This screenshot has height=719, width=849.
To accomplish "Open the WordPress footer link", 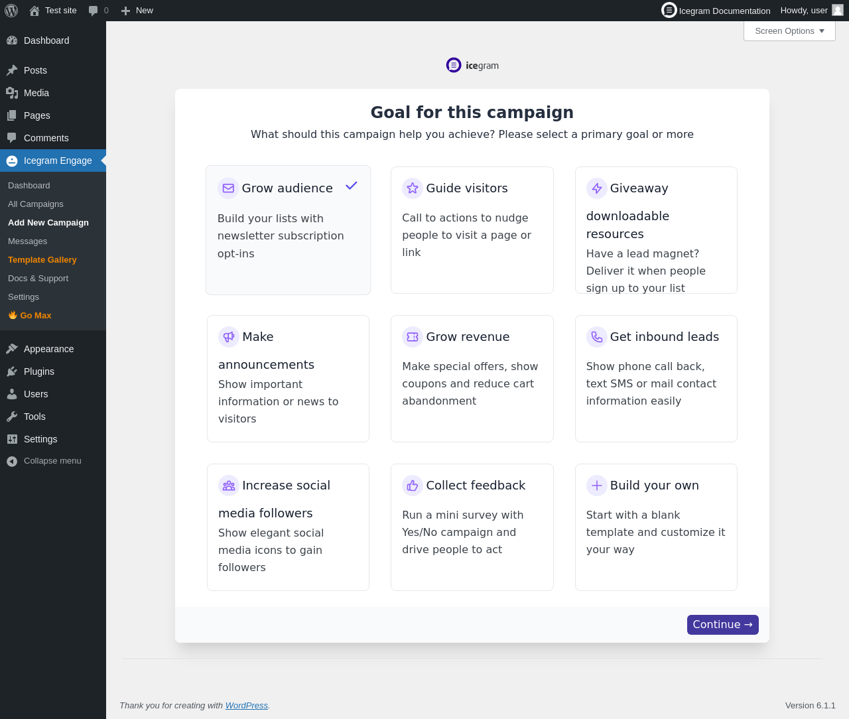I will coord(246,706).
